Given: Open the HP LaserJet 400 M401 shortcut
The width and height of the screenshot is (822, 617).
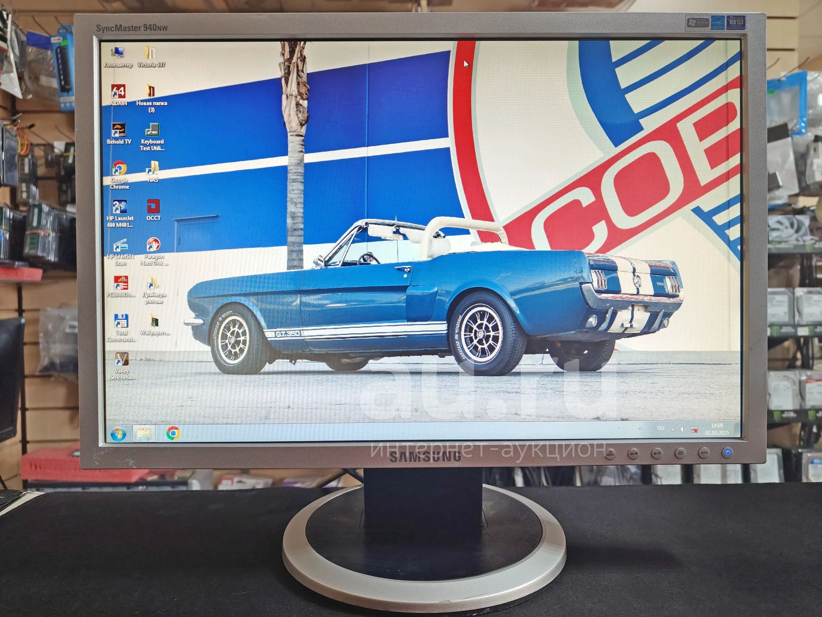Looking at the screenshot, I should pos(120,207).
